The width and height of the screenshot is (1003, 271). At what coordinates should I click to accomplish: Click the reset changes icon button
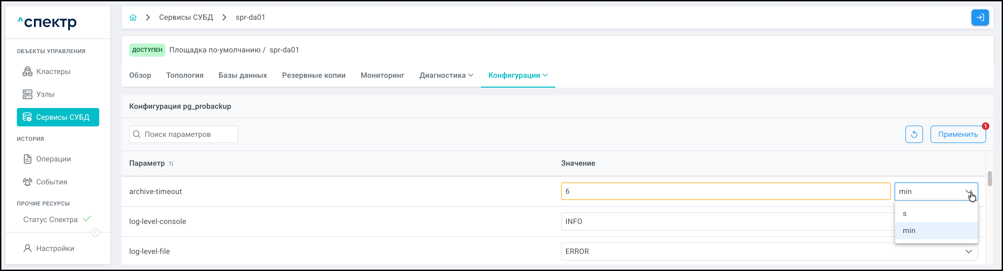(x=914, y=134)
